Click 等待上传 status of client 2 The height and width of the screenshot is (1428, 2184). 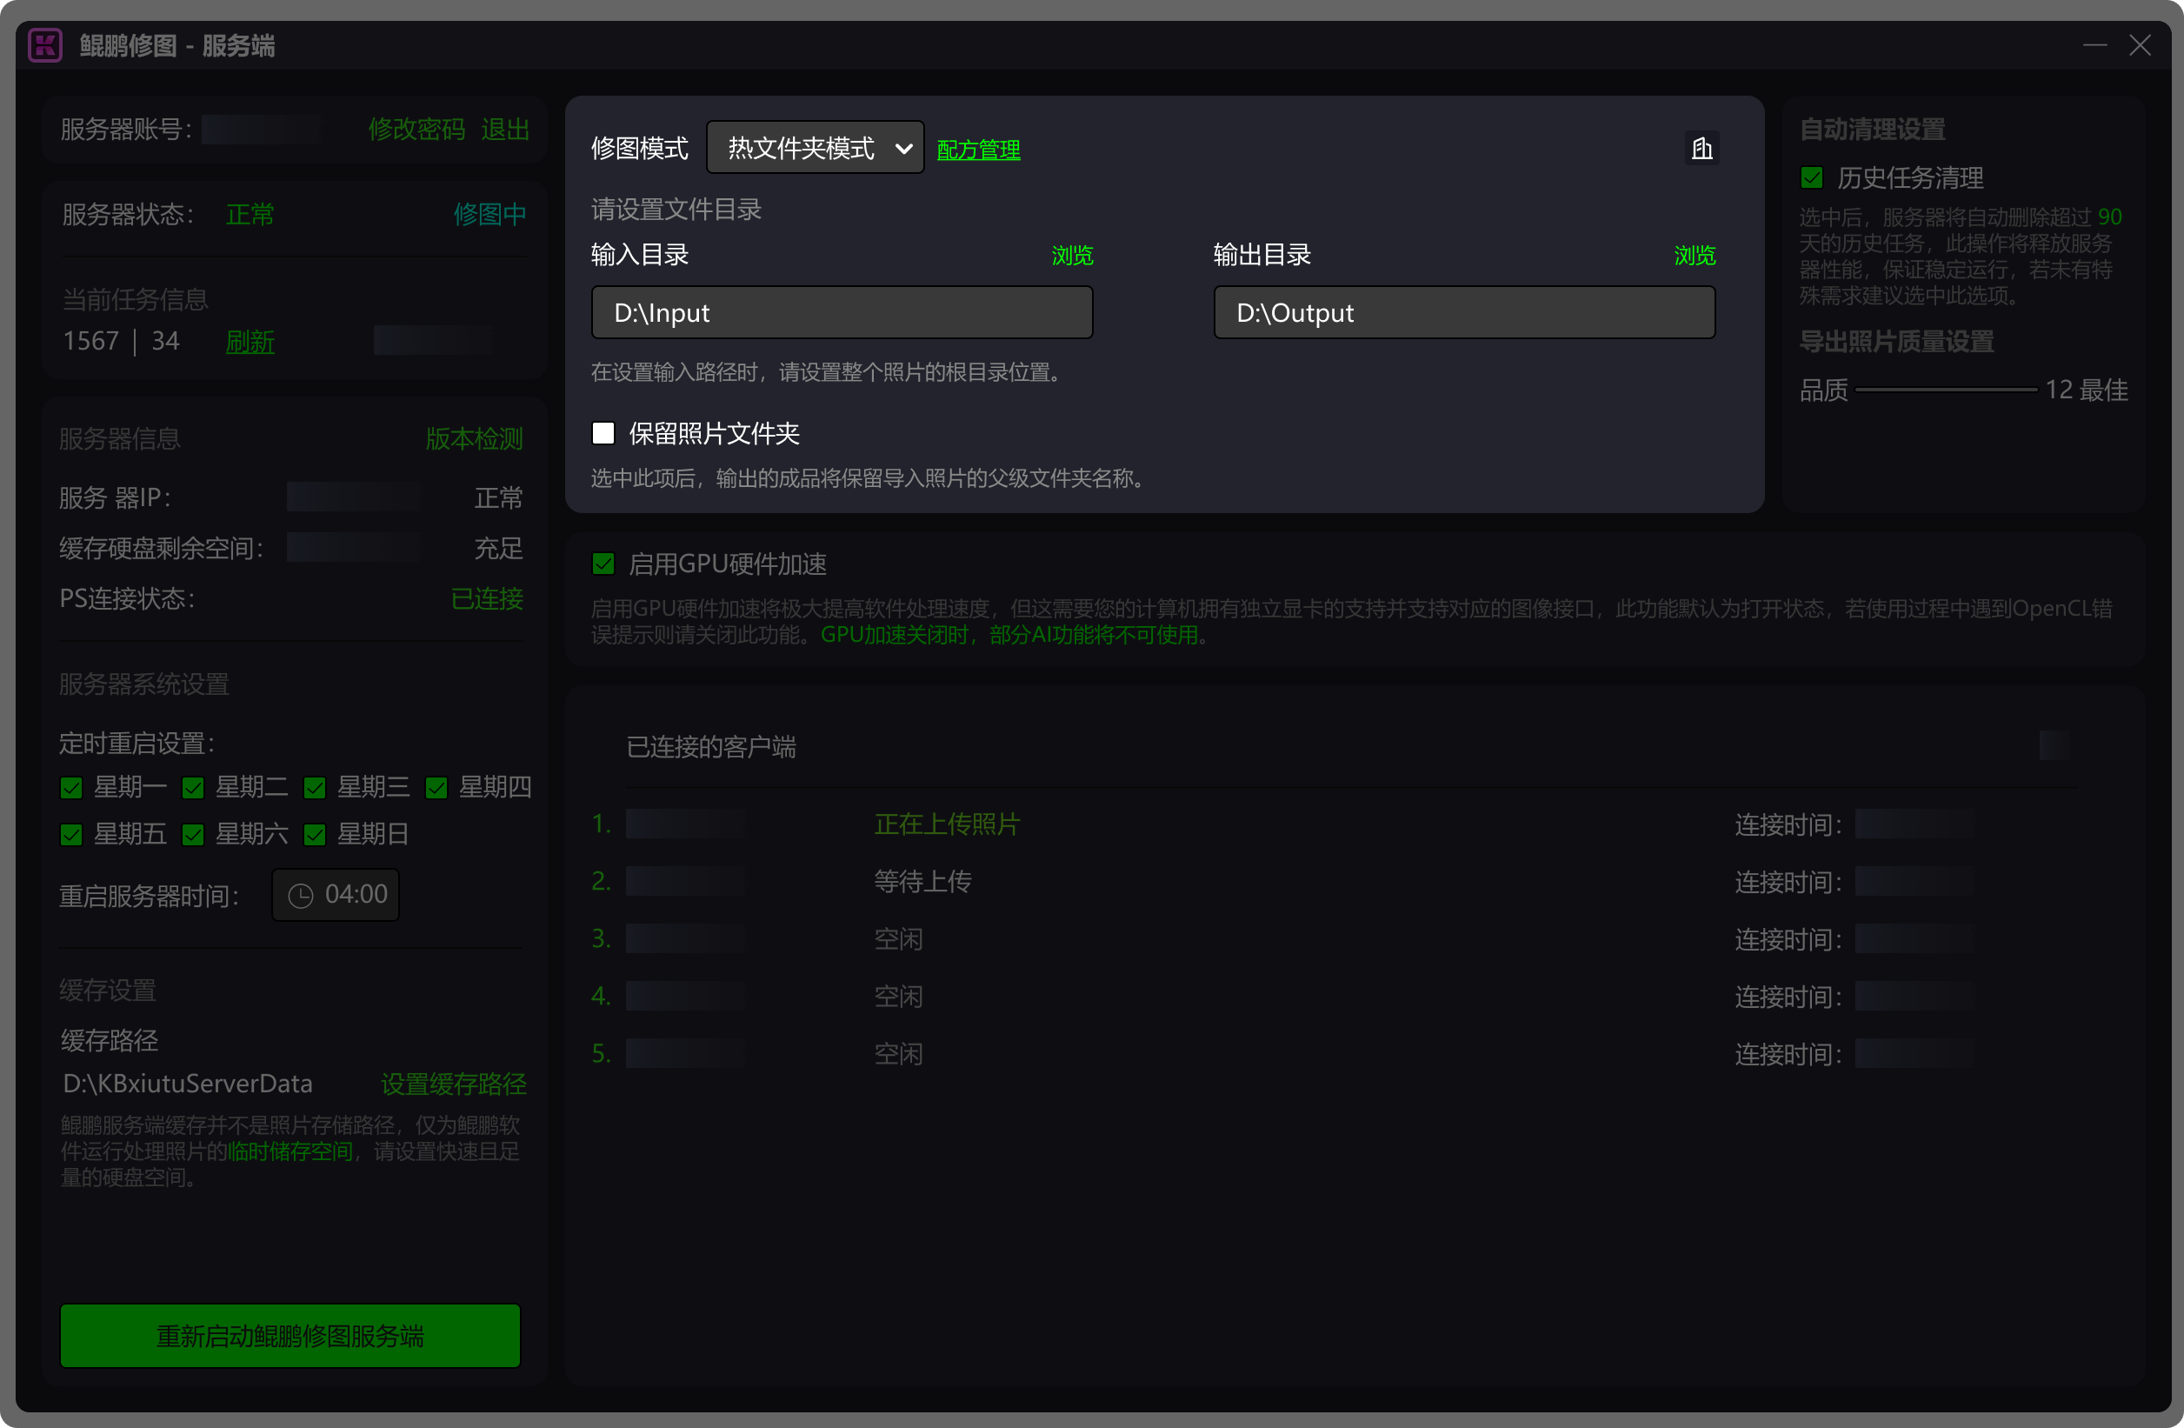(x=922, y=882)
